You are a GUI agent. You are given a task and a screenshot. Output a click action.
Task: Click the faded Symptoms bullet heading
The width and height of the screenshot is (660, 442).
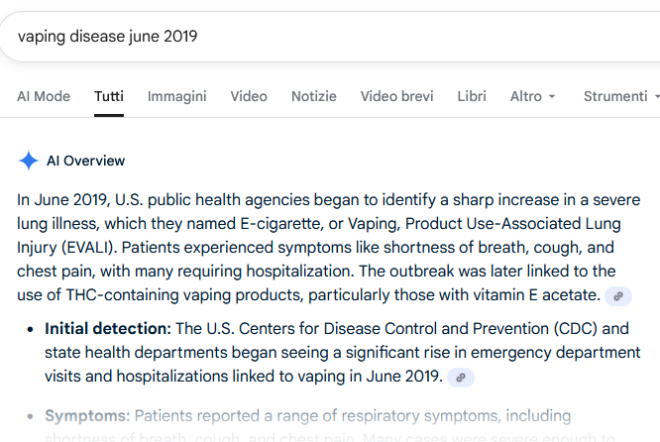click(x=87, y=415)
